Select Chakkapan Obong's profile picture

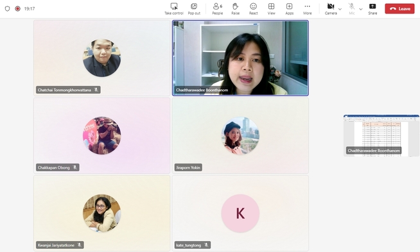click(101, 135)
